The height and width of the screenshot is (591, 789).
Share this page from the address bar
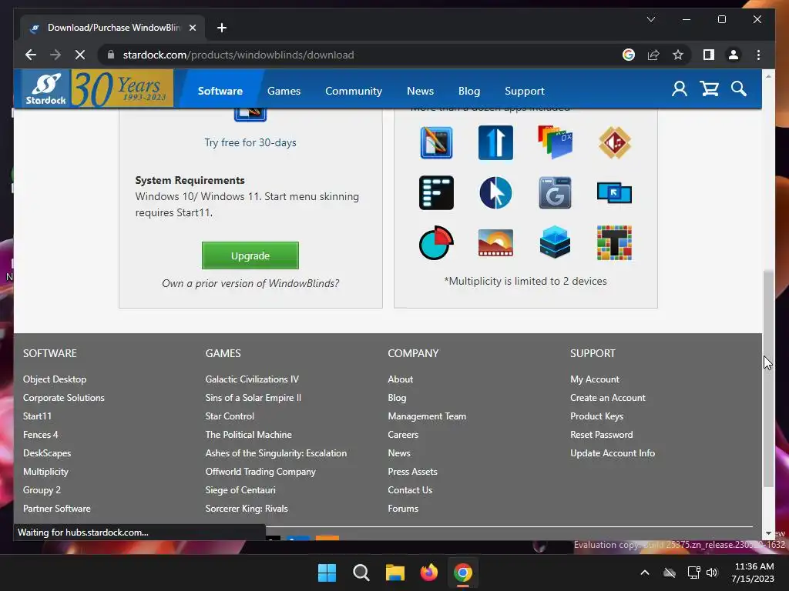(x=653, y=55)
